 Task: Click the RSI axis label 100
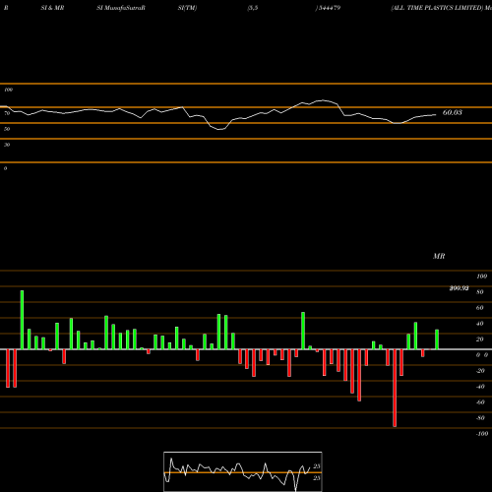point(9,90)
